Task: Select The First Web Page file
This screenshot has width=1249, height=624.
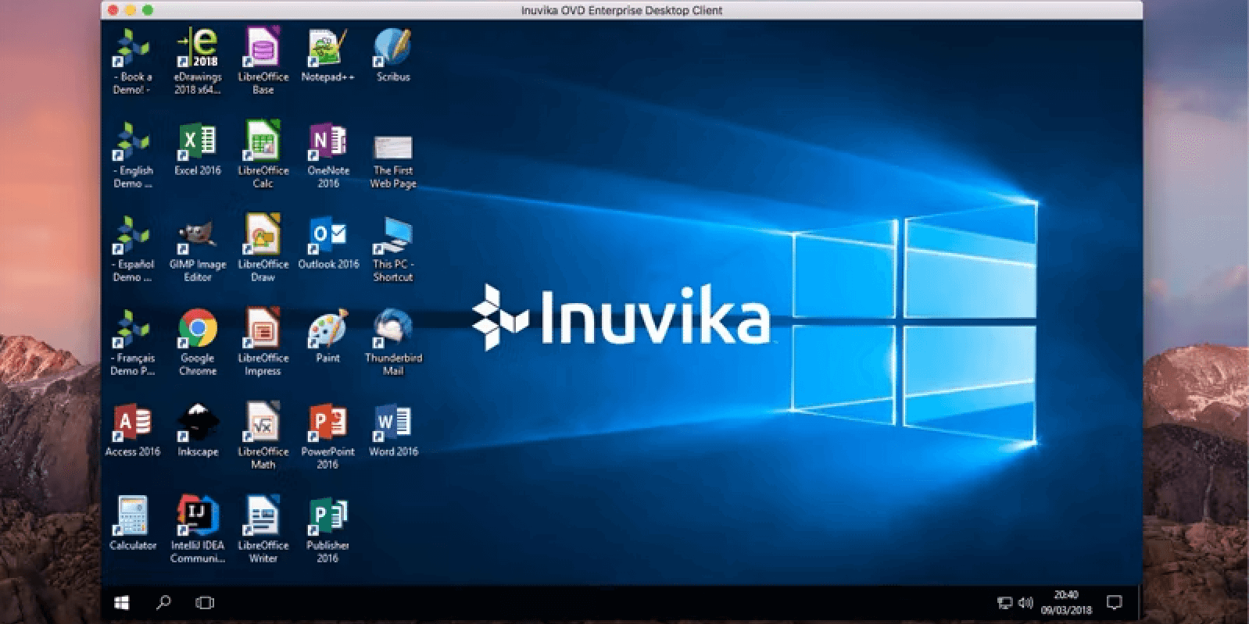Action: pyautogui.click(x=393, y=161)
